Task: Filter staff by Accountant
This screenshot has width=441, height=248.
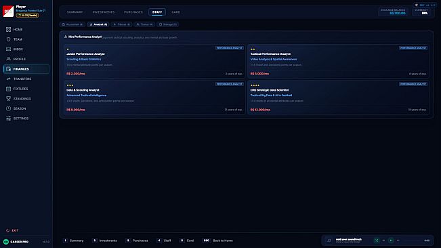Action: pos(72,24)
